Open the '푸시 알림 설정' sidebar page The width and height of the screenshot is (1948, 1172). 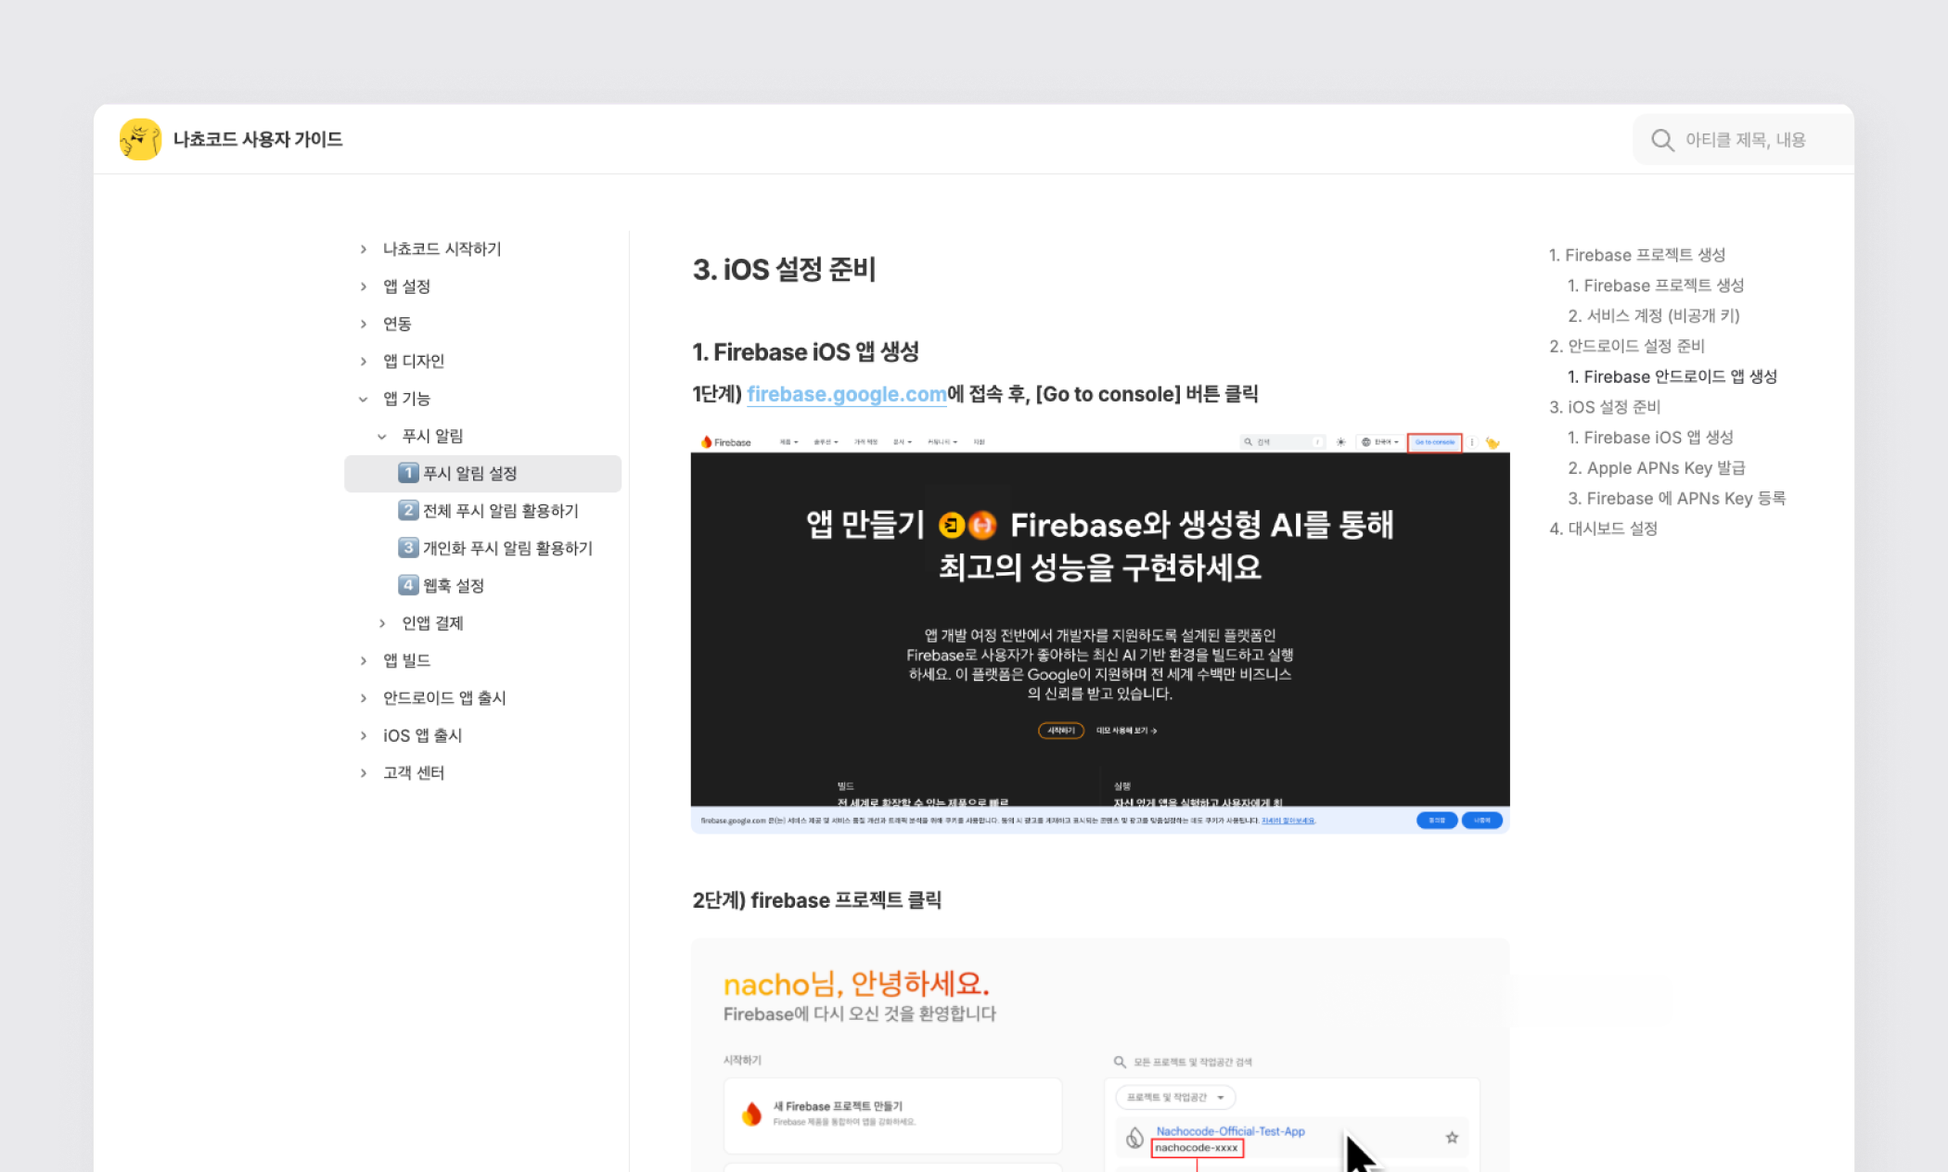point(469,474)
